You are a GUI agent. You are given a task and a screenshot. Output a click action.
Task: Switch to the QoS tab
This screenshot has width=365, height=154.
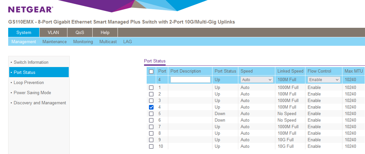[80, 32]
